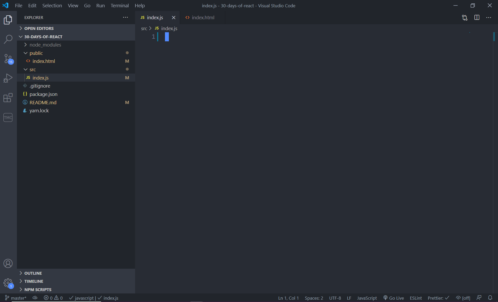Click the Split Editor icon
498x302 pixels.
click(477, 17)
